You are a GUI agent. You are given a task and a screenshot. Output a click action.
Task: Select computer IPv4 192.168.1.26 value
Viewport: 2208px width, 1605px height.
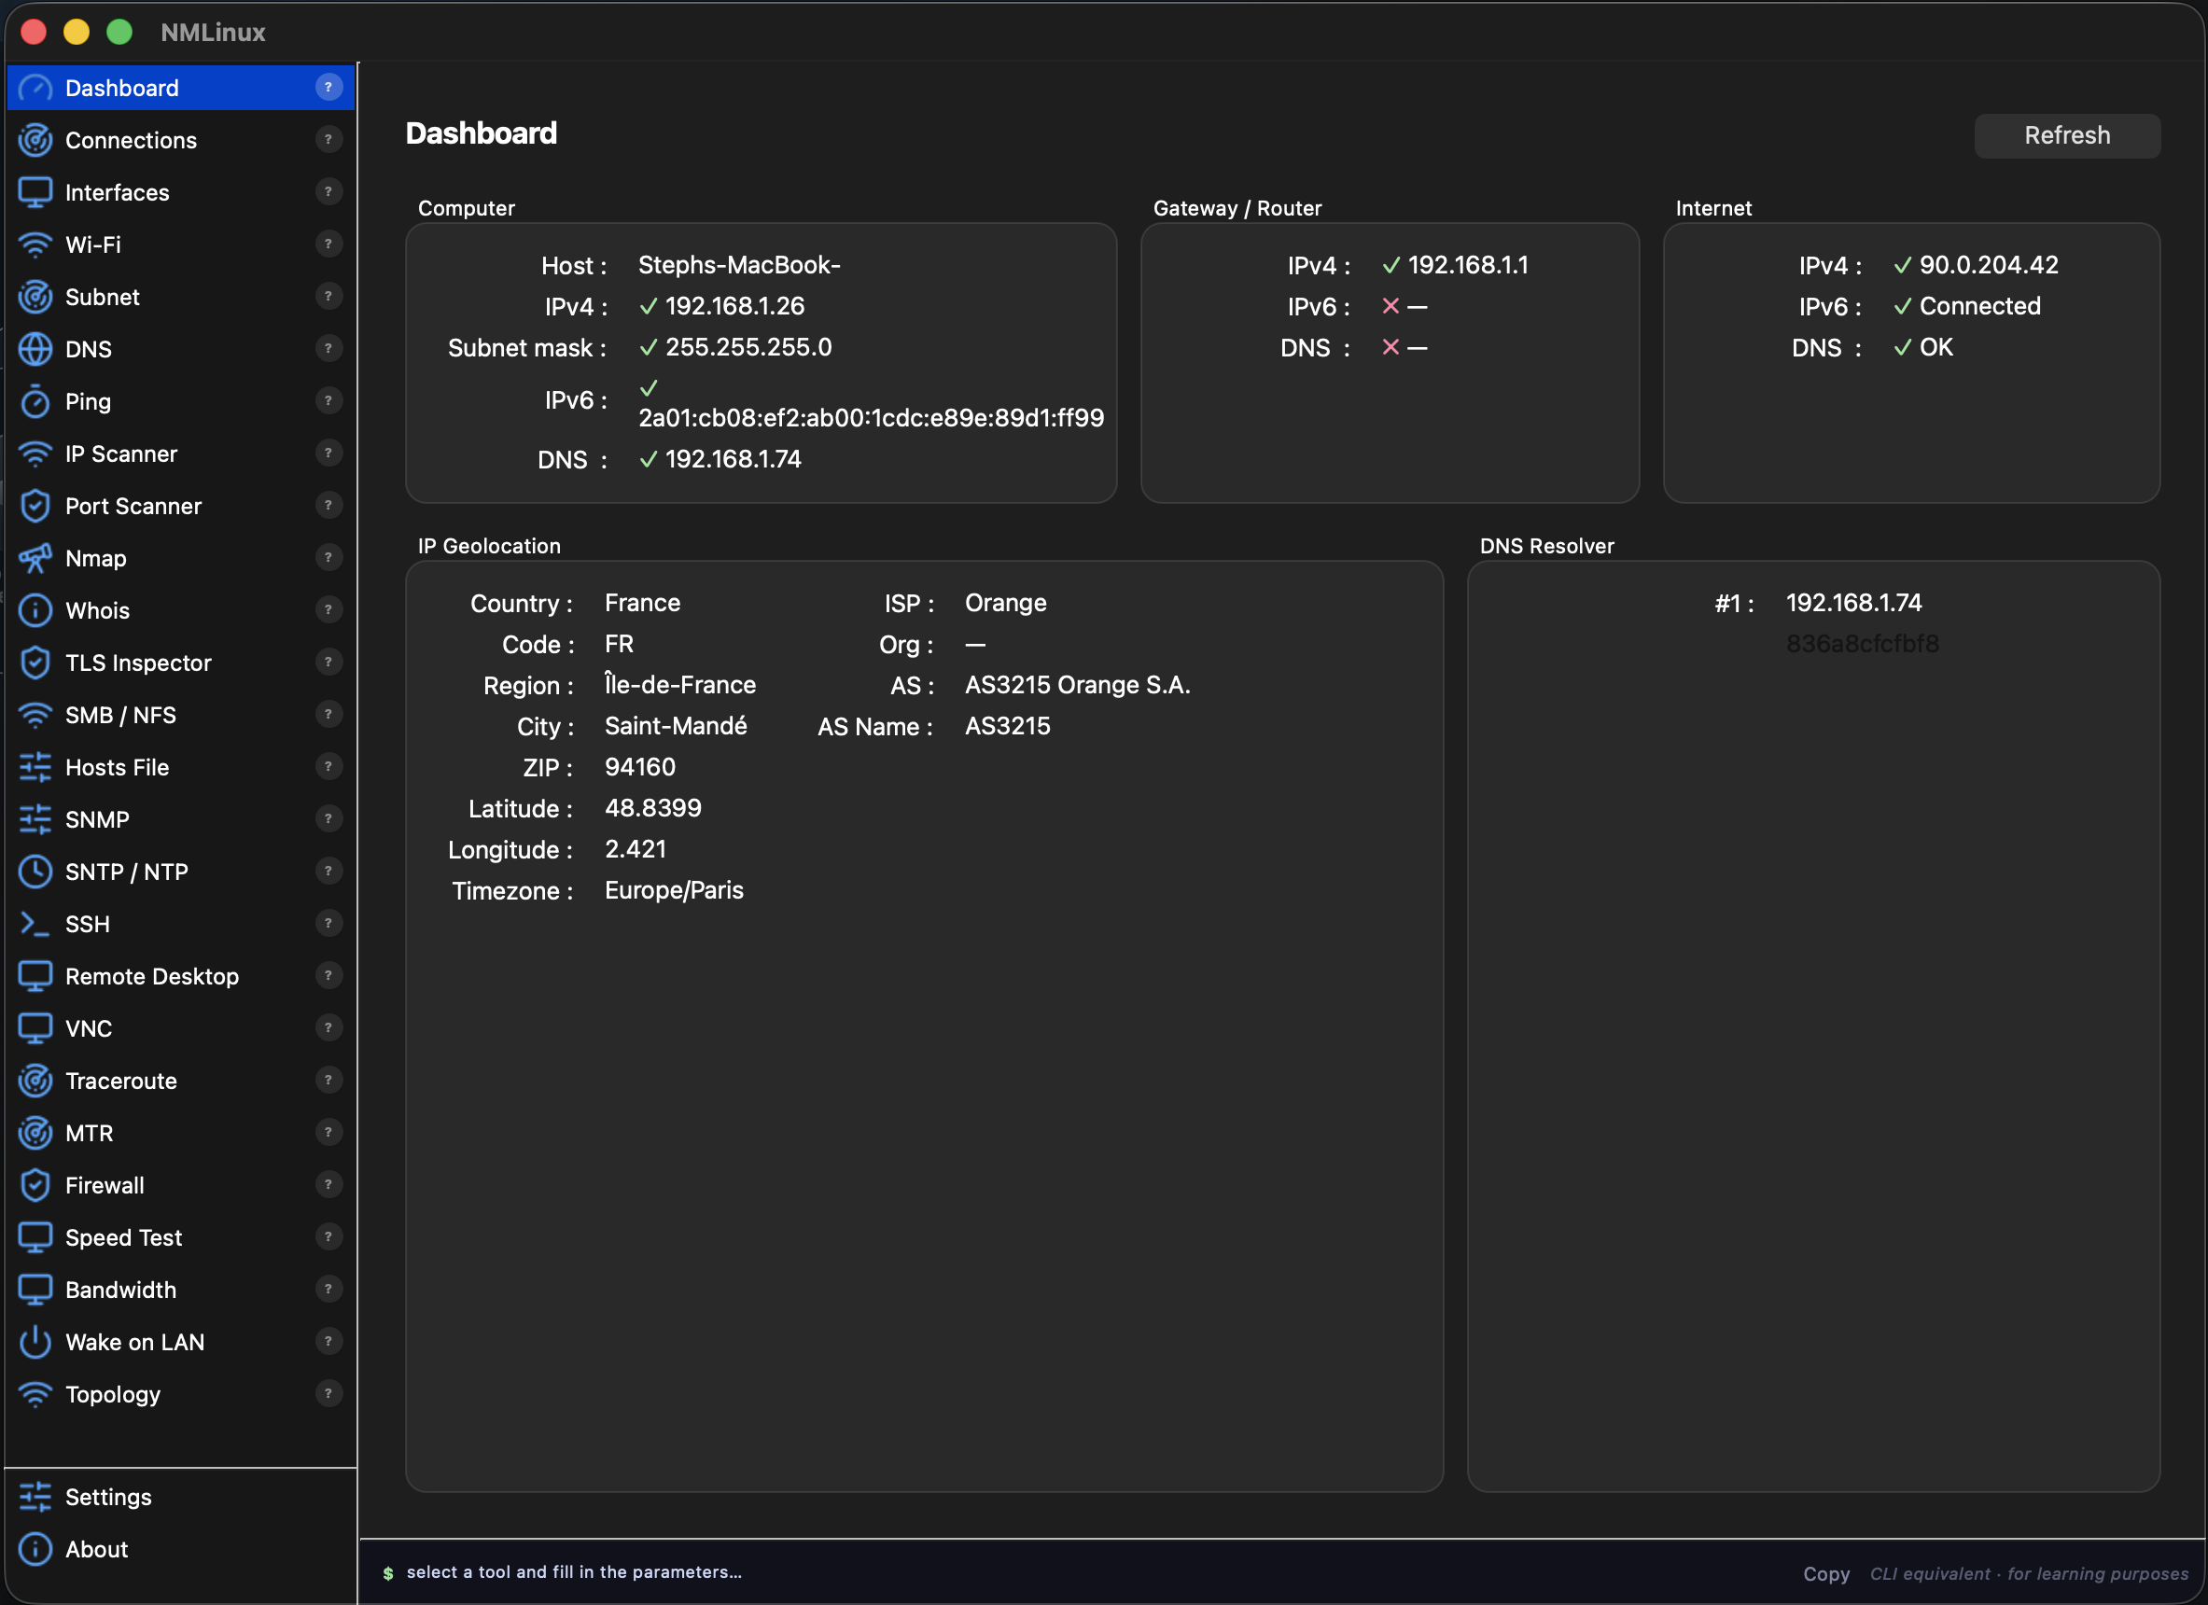pyautogui.click(x=735, y=307)
